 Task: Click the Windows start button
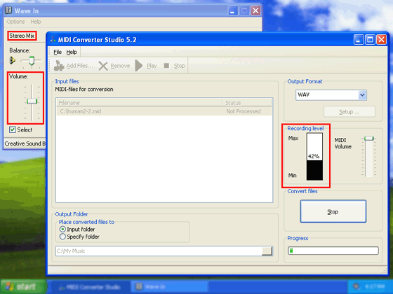click(x=24, y=286)
